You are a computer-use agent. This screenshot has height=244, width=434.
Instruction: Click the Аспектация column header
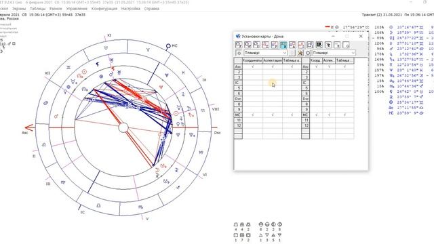coord(273,60)
